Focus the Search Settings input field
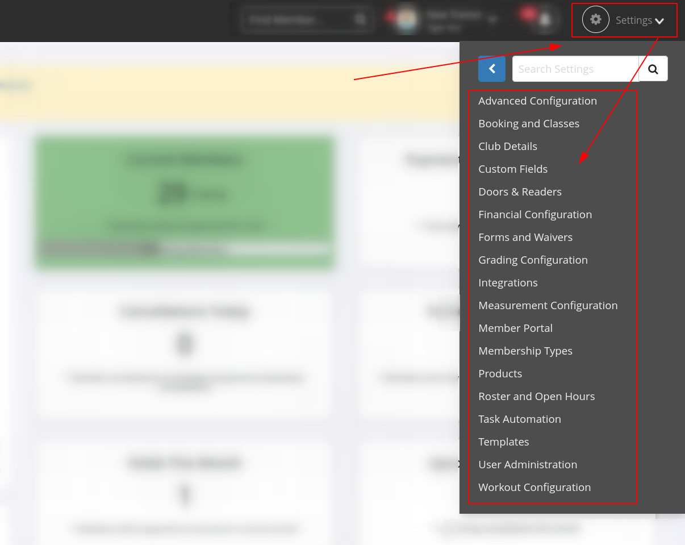Screen dimensions: 685x545 (x=575, y=69)
